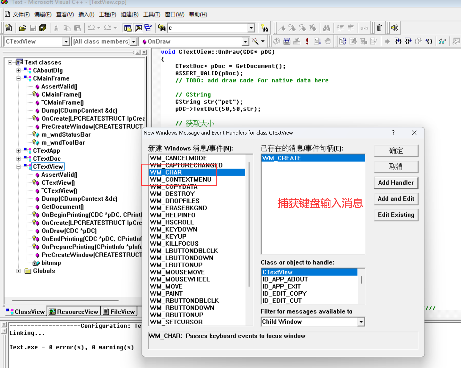
Task: Collapse the Text classes root node
Action: point(10,62)
